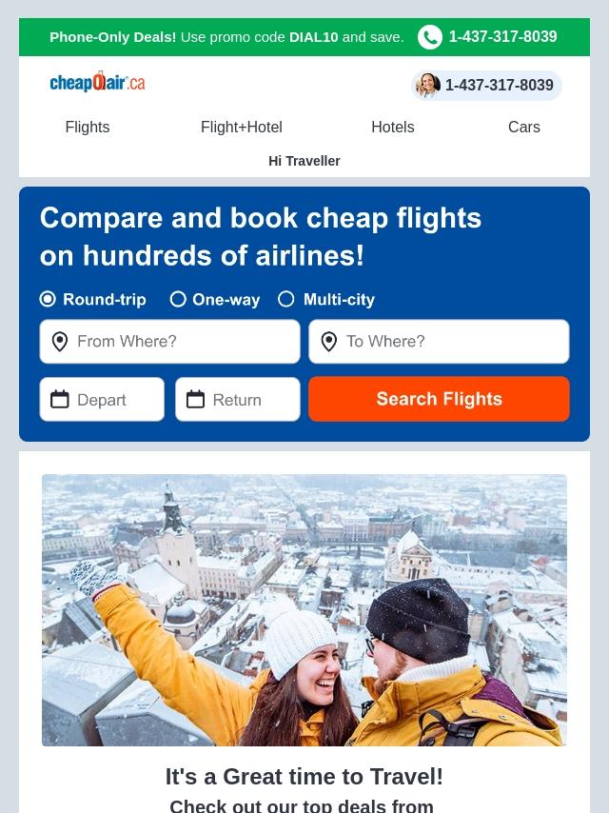The height and width of the screenshot is (813, 609).
Task: Click location pin icon in From Where field
Action: [60, 342]
